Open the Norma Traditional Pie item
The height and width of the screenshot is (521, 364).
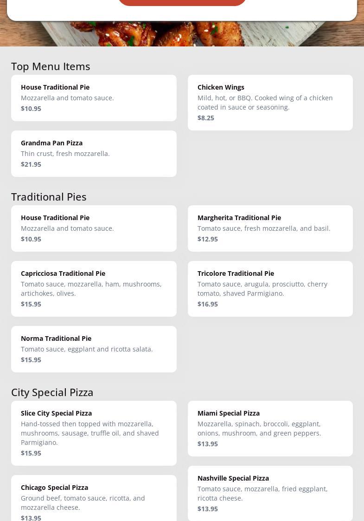94,349
